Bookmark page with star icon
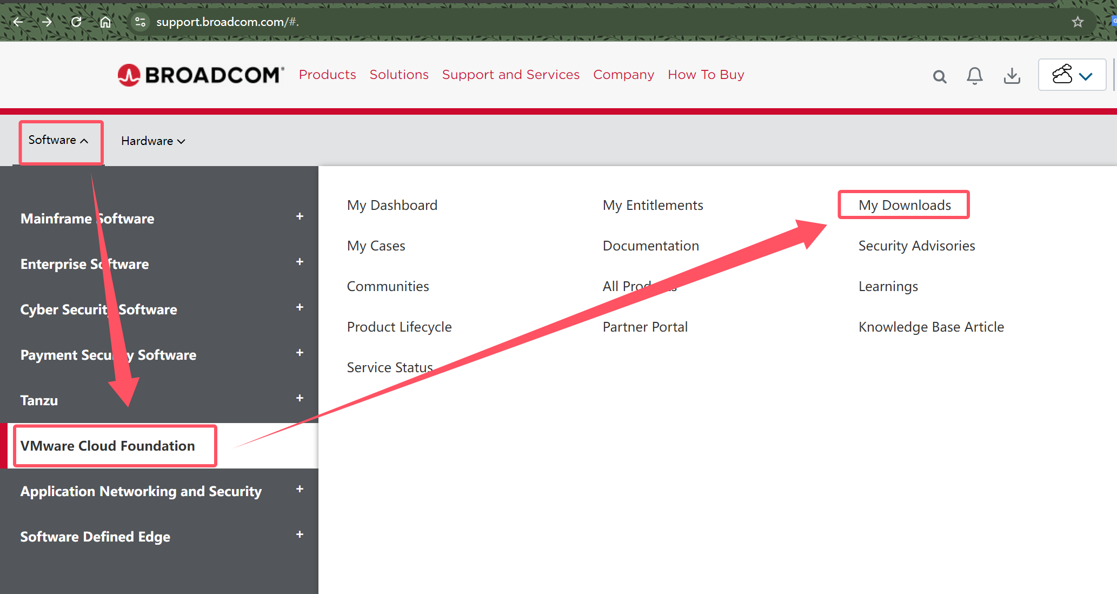The image size is (1117, 594). (x=1078, y=22)
